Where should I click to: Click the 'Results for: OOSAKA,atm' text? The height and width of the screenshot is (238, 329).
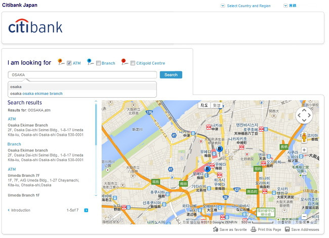tap(29, 110)
